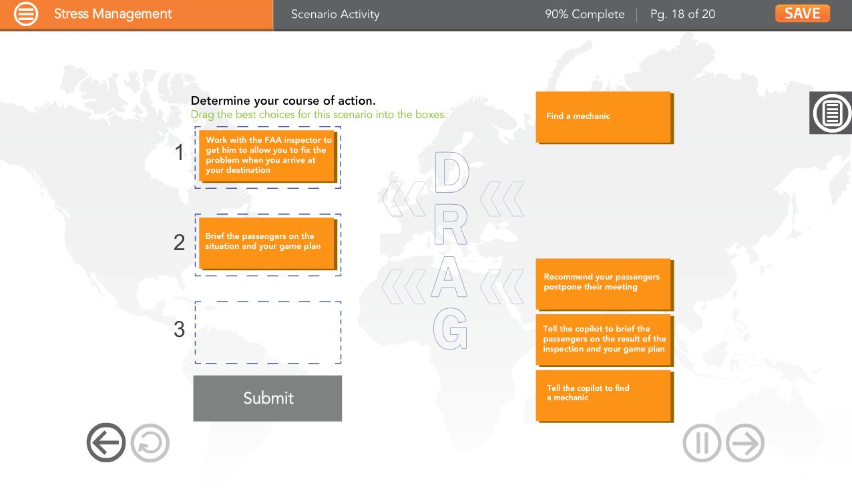Click the 'Determine your course of action.' heading
Image resolution: width=852 pixels, height=497 pixels.
[283, 101]
